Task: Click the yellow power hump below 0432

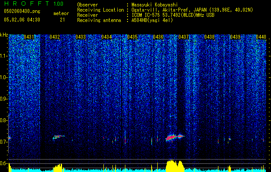Action: coord(58,168)
